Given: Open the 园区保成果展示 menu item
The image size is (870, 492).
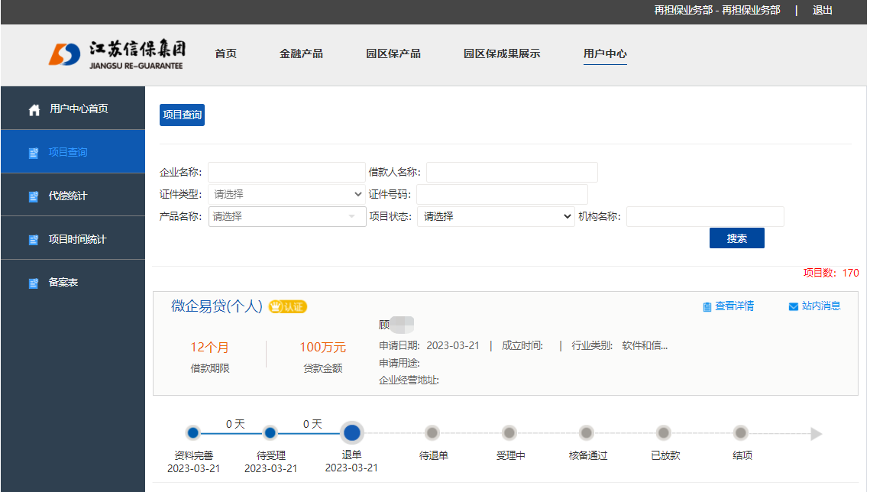Looking at the screenshot, I should click(501, 53).
